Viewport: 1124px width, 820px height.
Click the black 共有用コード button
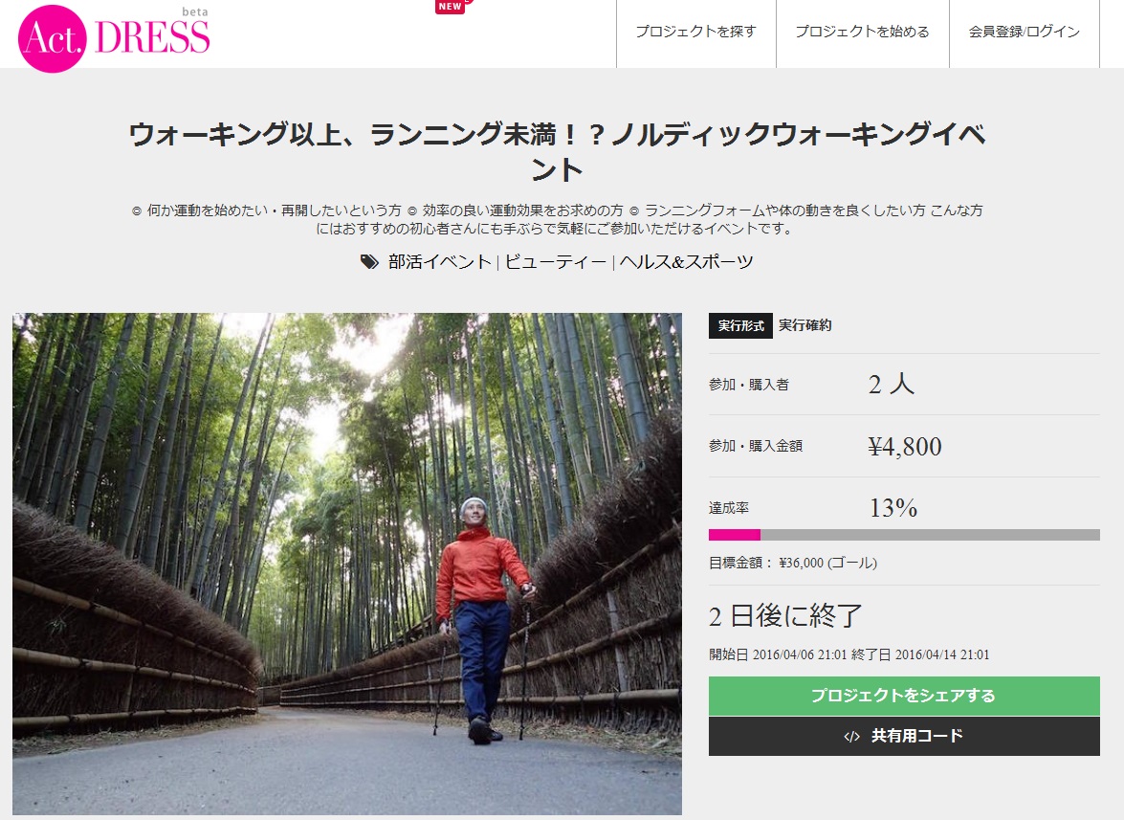(x=904, y=736)
